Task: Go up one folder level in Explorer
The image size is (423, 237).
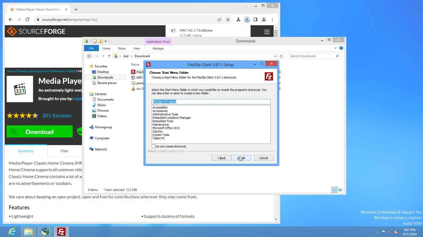Action: click(109, 56)
